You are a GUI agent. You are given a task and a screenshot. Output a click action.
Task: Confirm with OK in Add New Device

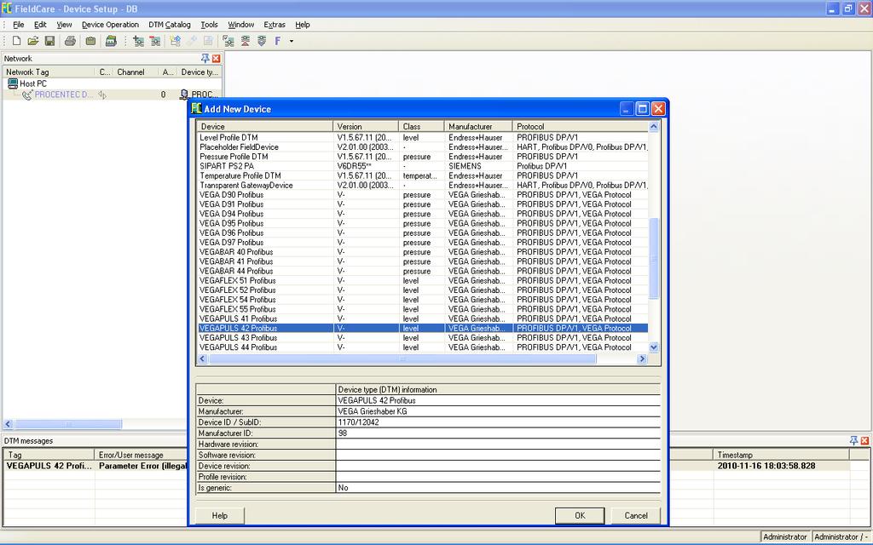tap(580, 515)
